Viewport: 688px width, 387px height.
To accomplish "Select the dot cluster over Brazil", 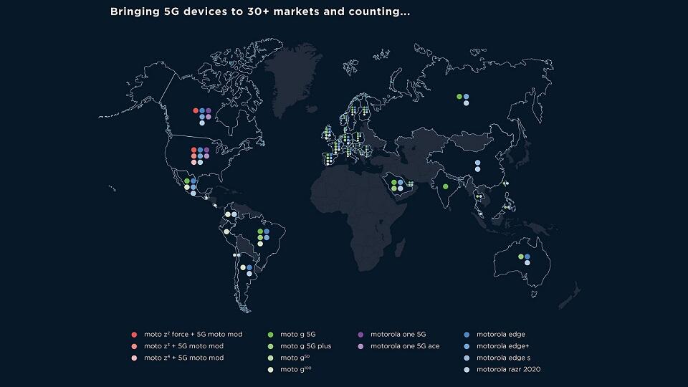I will [x=265, y=236].
